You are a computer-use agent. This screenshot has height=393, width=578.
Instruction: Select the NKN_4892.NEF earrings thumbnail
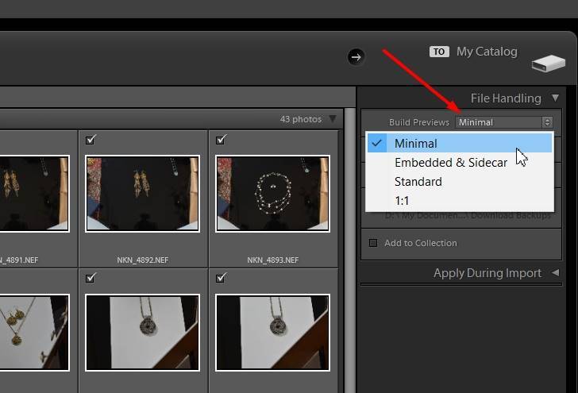pyautogui.click(x=142, y=193)
